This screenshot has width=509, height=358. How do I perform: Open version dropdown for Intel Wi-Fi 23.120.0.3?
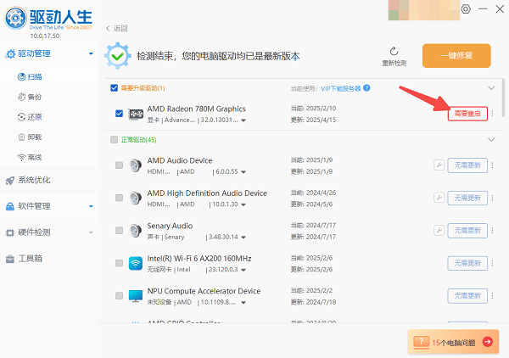point(243,270)
